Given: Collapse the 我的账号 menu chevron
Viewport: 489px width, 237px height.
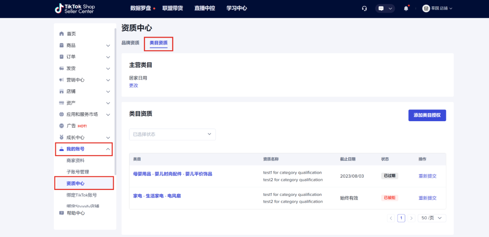Looking at the screenshot, I should (x=108, y=149).
